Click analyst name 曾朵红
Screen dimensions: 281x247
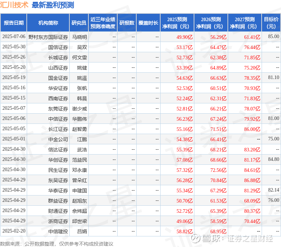[79, 181]
